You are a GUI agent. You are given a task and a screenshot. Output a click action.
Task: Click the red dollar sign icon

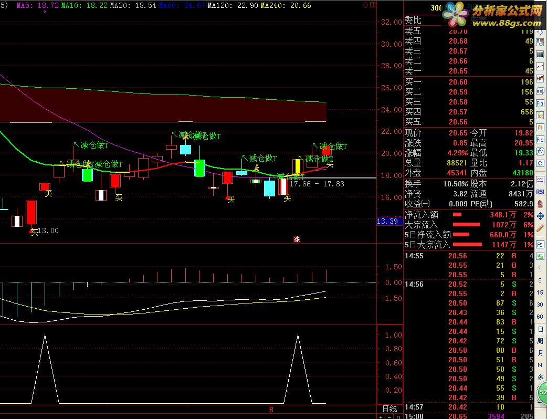tap(540, 204)
